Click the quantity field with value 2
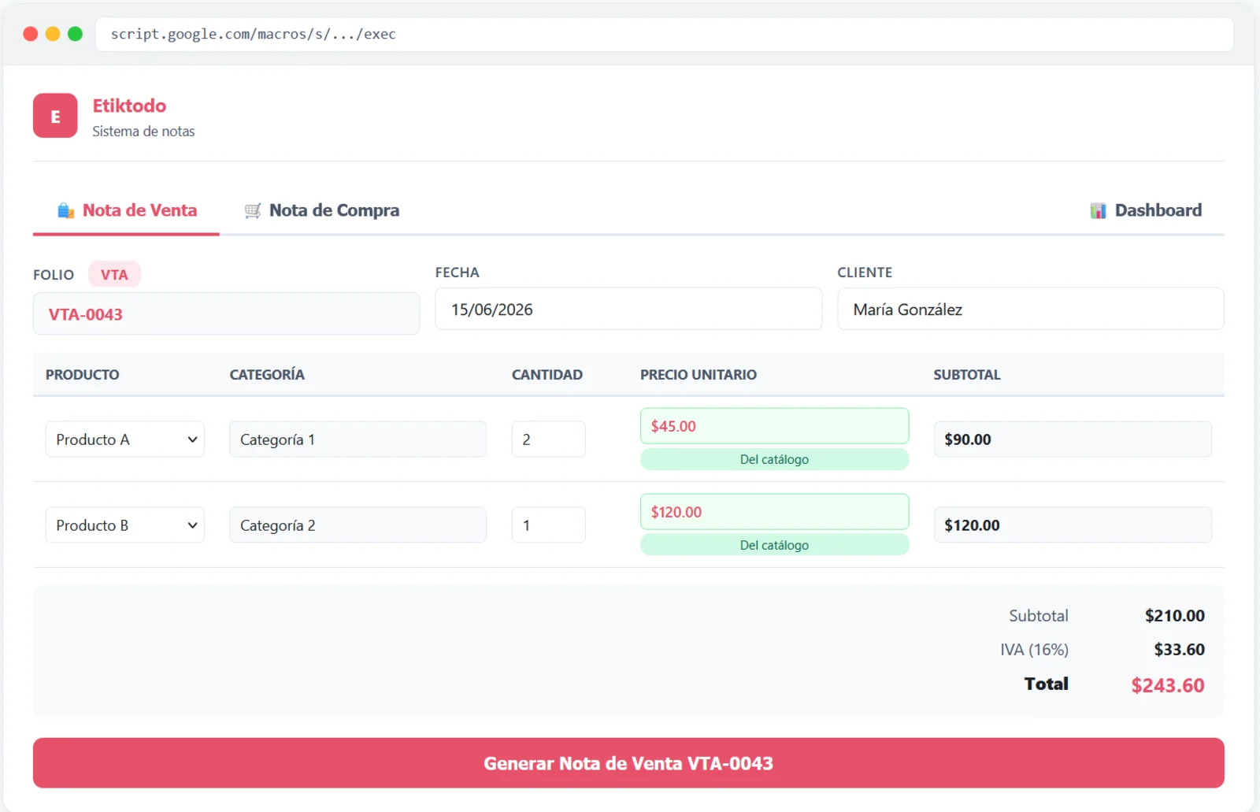Viewport: 1260px width, 812px height. click(x=549, y=439)
